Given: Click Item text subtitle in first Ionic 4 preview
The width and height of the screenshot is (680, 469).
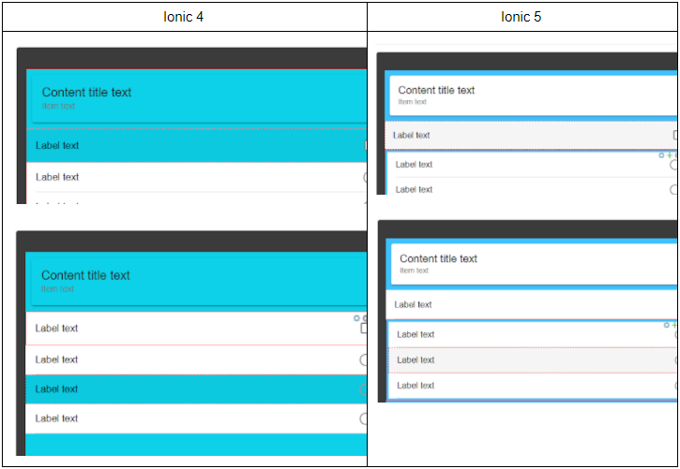Looking at the screenshot, I should pyautogui.click(x=58, y=106).
